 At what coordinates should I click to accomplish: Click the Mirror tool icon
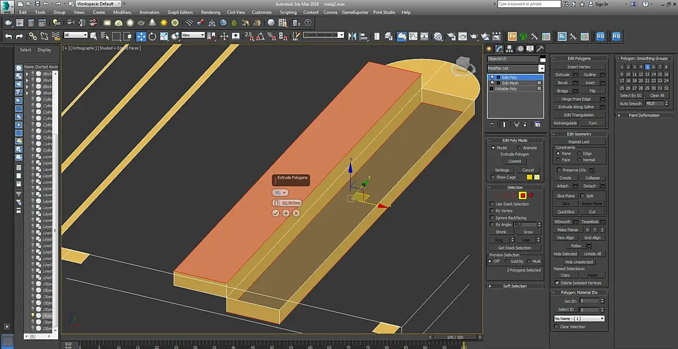pos(352,36)
